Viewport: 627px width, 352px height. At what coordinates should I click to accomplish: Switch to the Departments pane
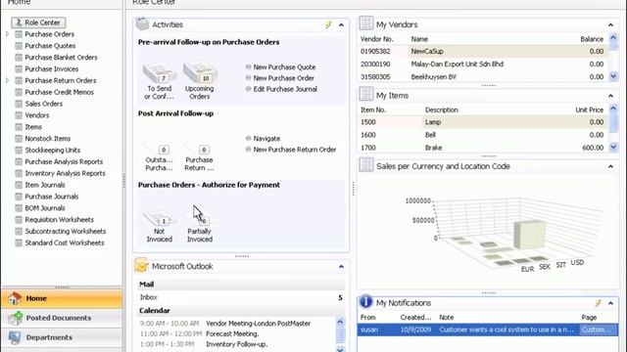coord(62,337)
